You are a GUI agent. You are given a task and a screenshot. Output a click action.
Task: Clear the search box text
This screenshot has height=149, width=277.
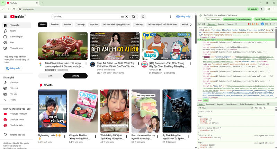click(126, 17)
